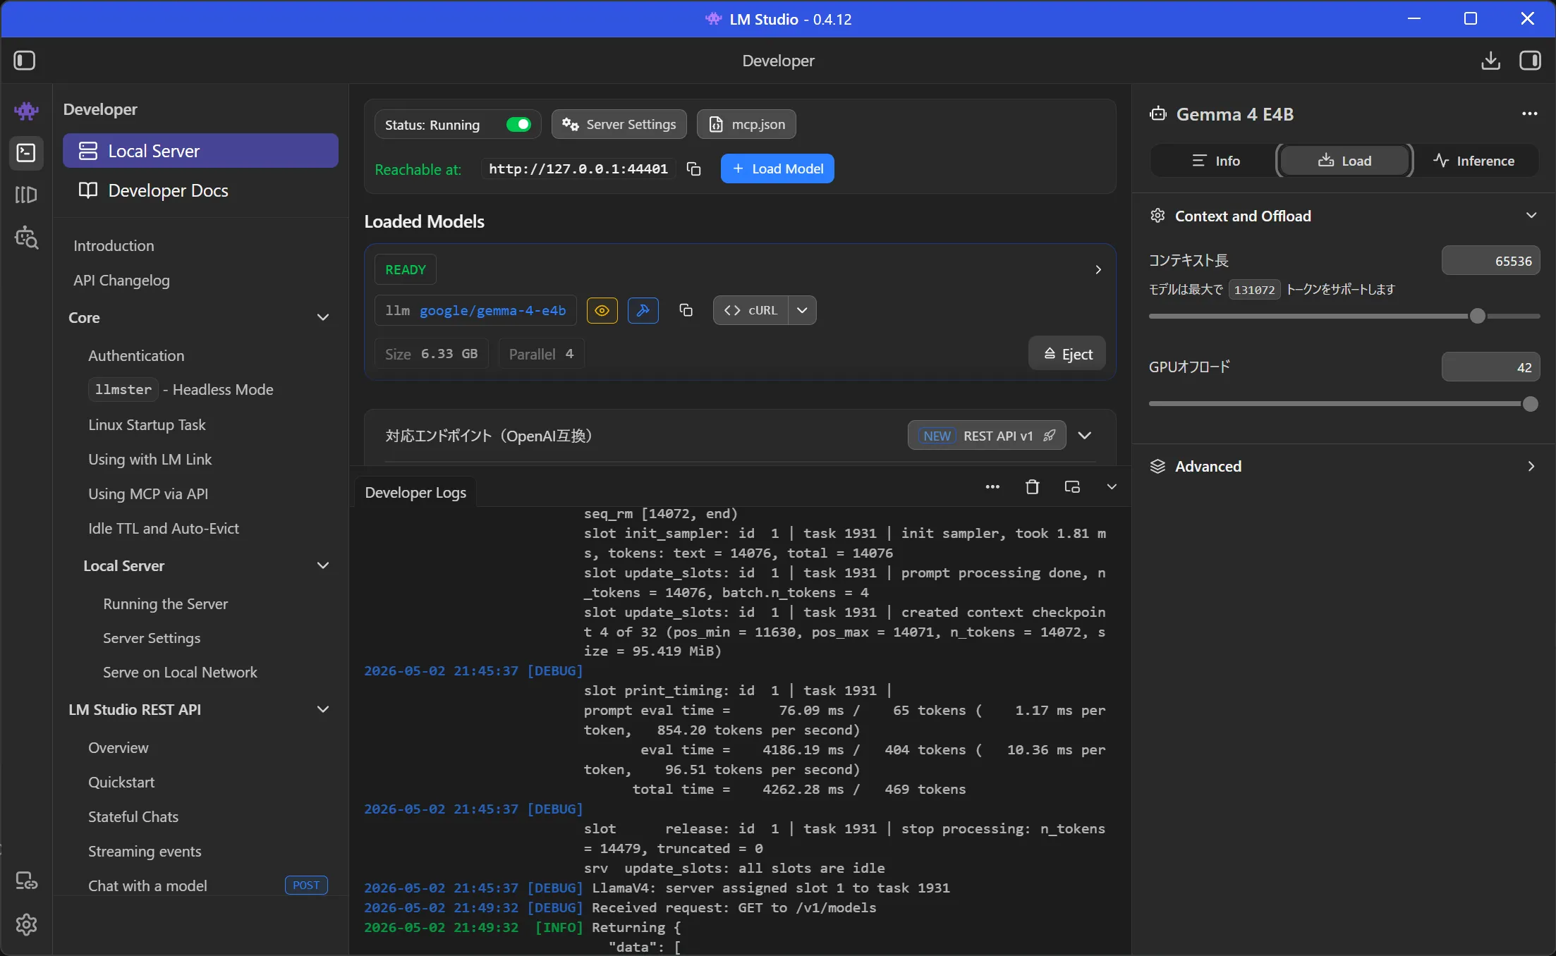Select Local Server in Developer sidebar
The width and height of the screenshot is (1556, 956).
[x=200, y=151]
